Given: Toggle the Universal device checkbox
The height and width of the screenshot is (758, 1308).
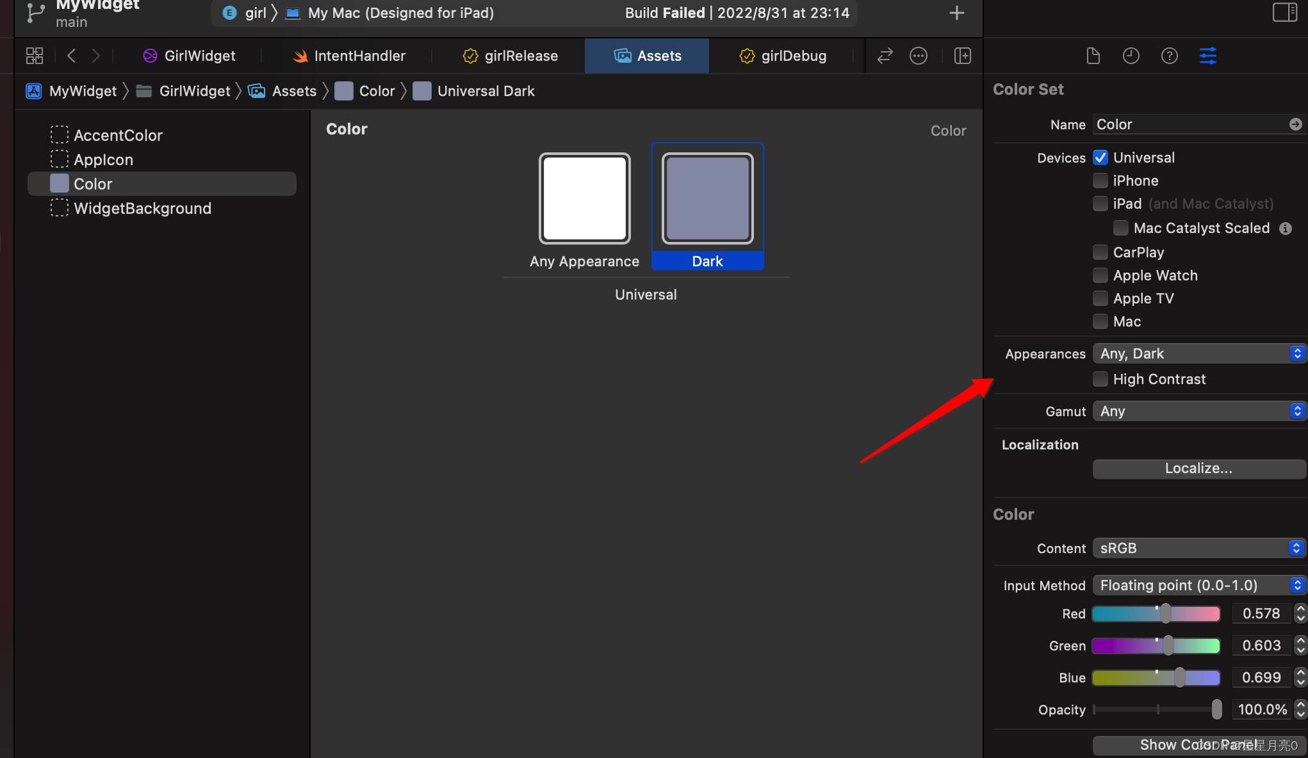Looking at the screenshot, I should [1099, 157].
